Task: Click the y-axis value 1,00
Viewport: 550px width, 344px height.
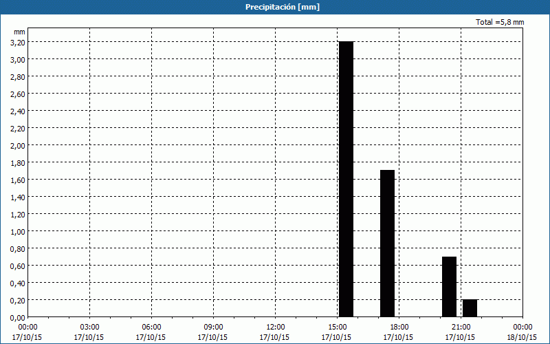Action: coord(18,232)
